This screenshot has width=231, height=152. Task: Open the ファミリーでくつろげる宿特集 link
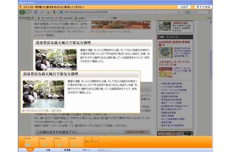pyautogui.click(x=174, y=90)
